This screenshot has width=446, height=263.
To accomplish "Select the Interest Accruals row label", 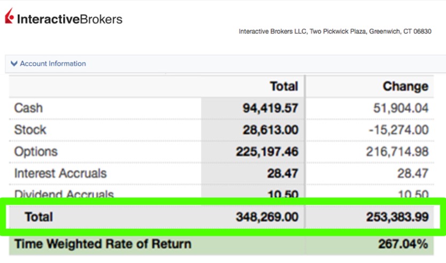I will [60, 174].
